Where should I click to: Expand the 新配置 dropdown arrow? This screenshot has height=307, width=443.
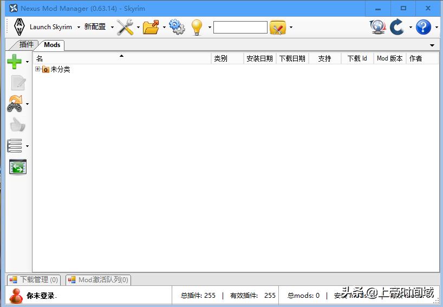[112, 28]
